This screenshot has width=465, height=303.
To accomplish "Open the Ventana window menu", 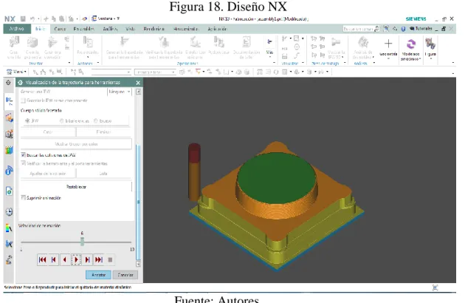I will coord(106,18).
